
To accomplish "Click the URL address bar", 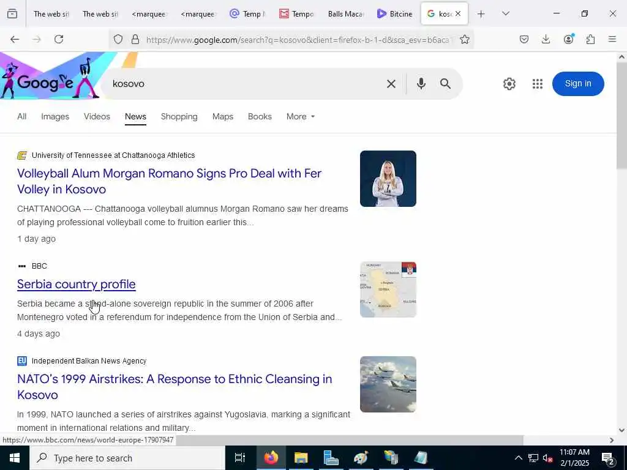I will coord(298,40).
